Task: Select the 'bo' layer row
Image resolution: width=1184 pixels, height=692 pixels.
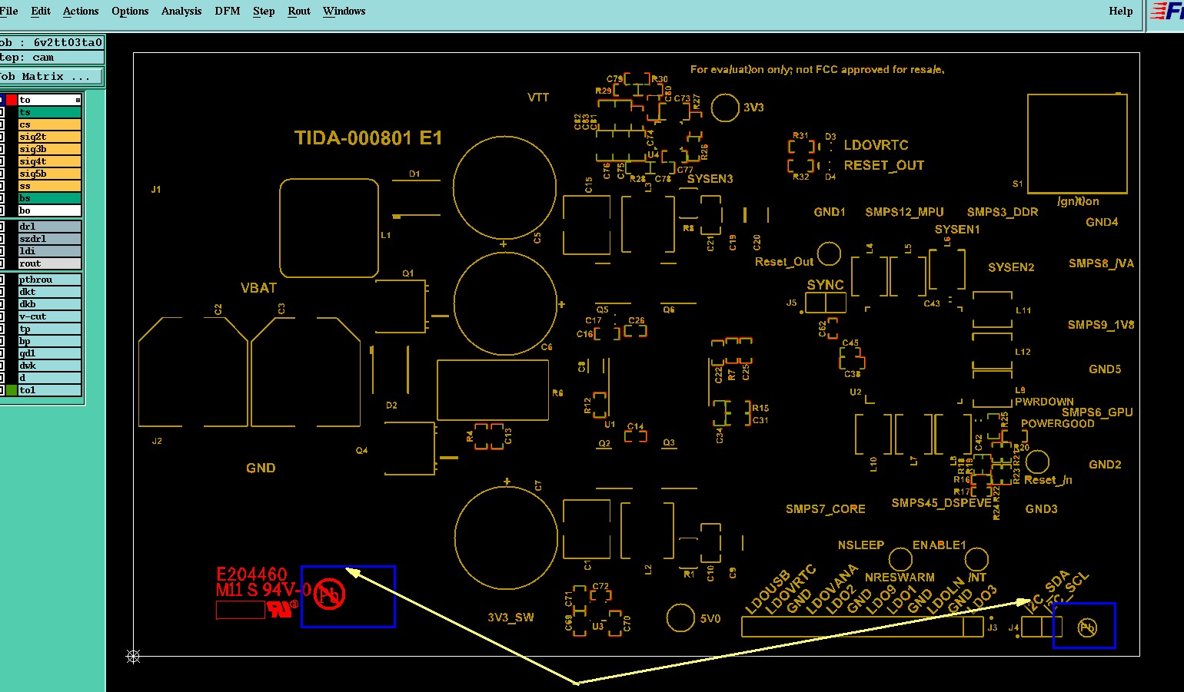Action: (49, 210)
